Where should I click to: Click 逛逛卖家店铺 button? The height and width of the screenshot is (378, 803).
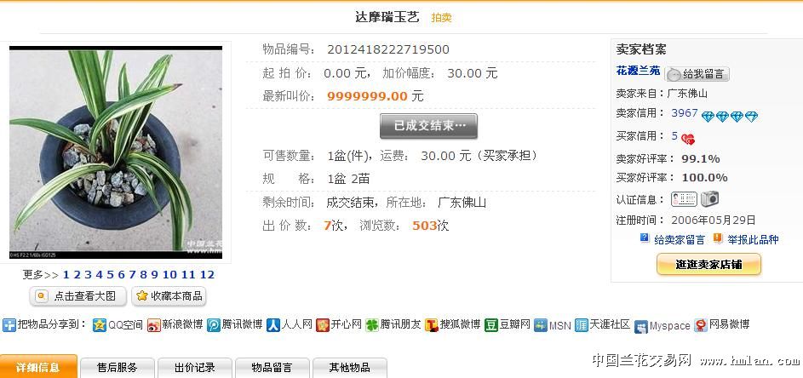708,264
